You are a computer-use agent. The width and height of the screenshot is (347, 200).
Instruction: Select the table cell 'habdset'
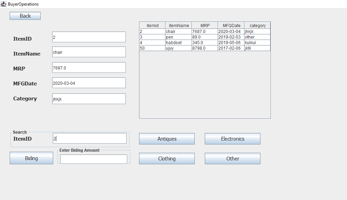179,43
